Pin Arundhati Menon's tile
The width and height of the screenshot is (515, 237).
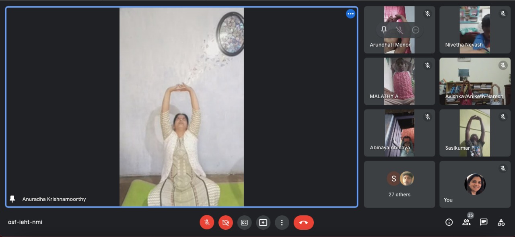[384, 30]
